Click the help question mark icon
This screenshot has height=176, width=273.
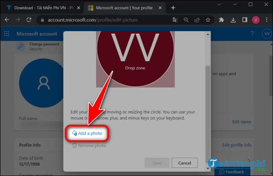tap(252, 33)
